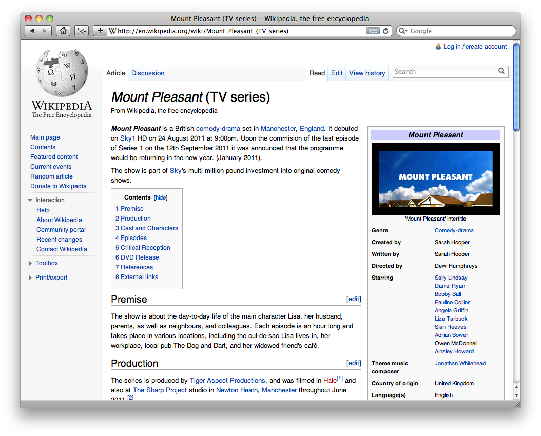Open The Sharp Project link

pyautogui.click(x=160, y=390)
